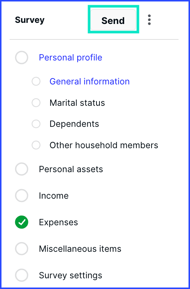This screenshot has width=190, height=289.
Task: Click the Miscellaneous items status circle
Action: (21, 248)
